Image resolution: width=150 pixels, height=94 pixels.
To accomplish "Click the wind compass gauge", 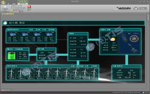I will coord(134,39).
